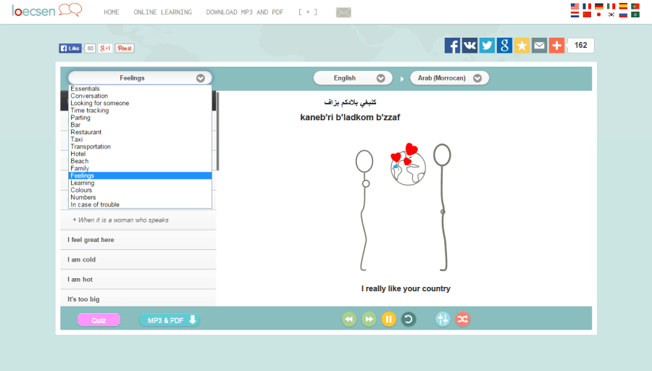Play the phrase 'It's too big'

(138, 299)
